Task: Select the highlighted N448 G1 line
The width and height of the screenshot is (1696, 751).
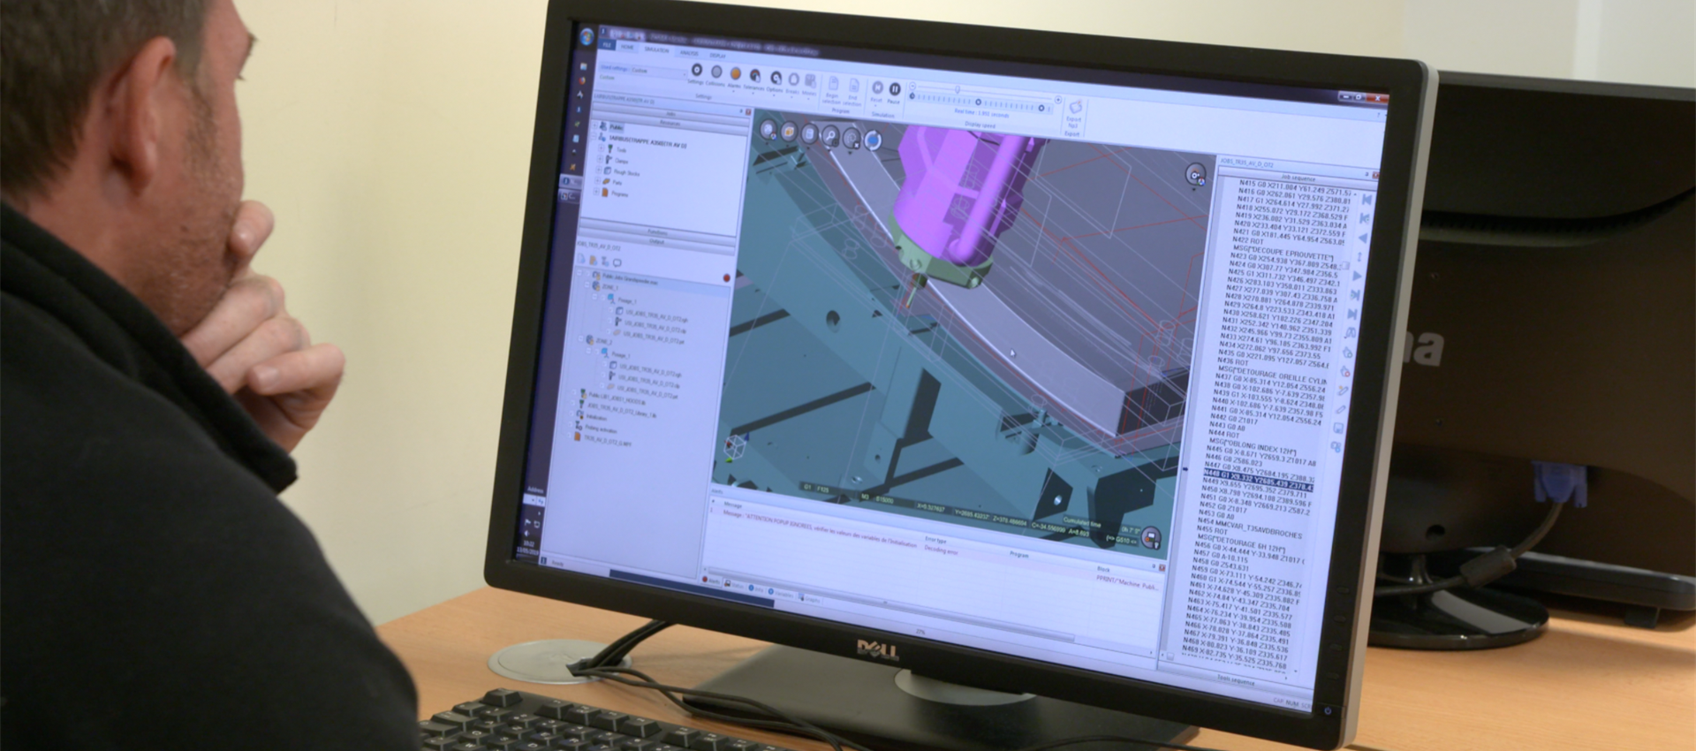Action: 1259,482
